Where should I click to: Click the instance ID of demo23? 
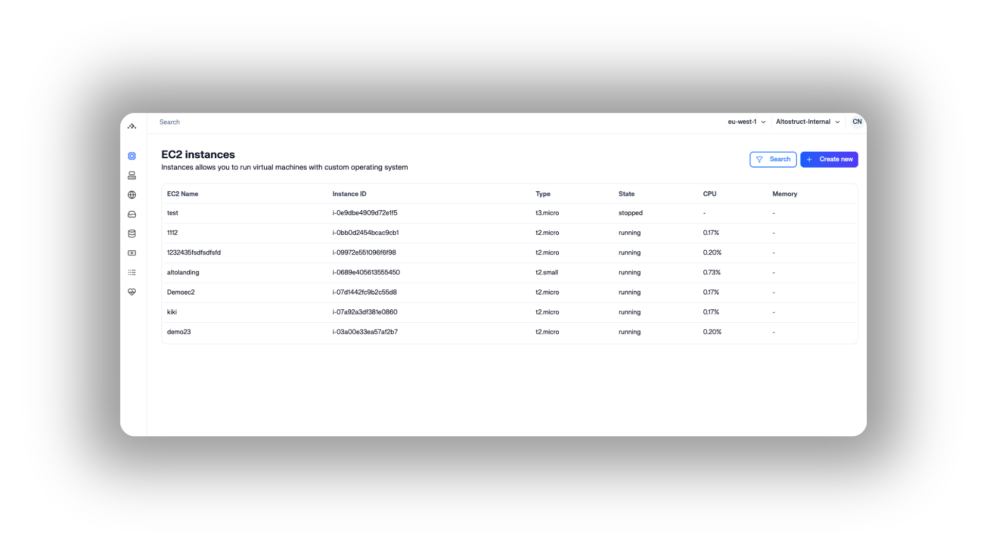365,332
